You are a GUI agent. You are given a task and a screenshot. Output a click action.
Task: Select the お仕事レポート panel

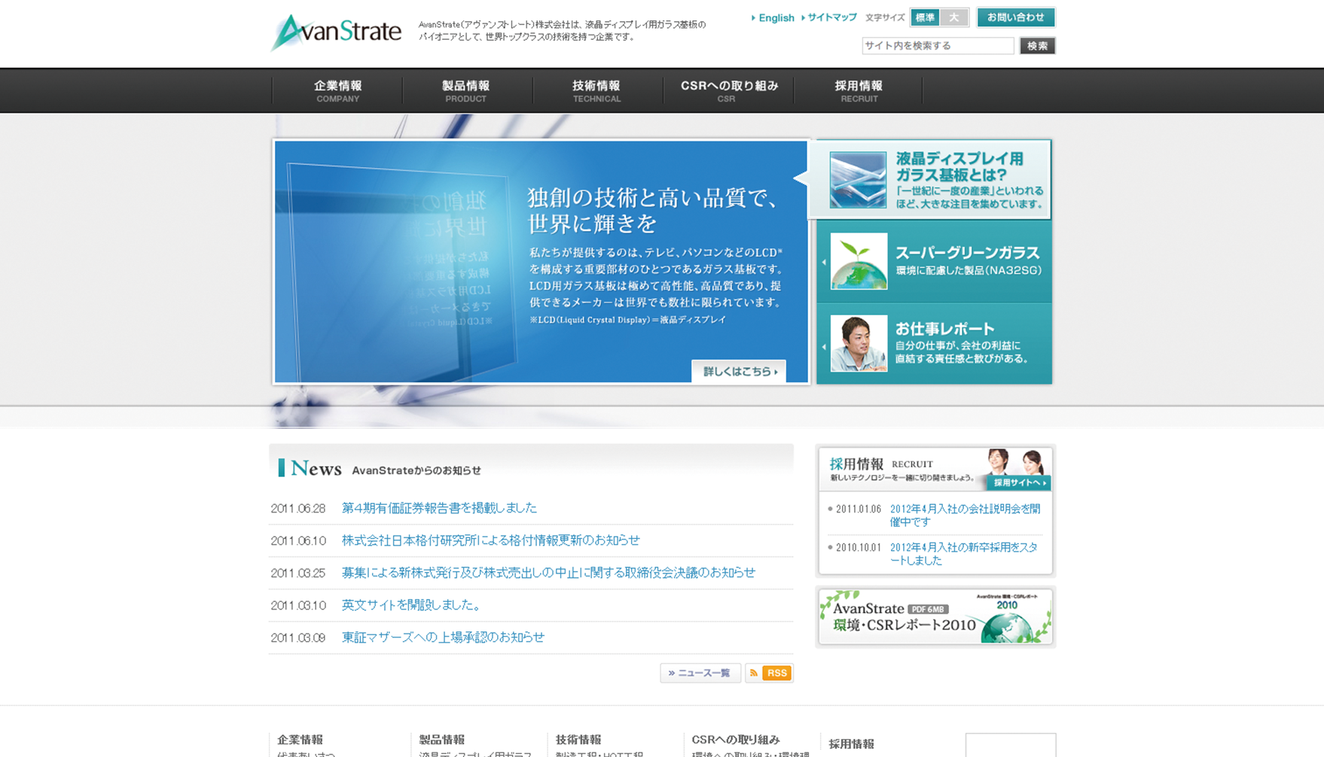coord(934,344)
